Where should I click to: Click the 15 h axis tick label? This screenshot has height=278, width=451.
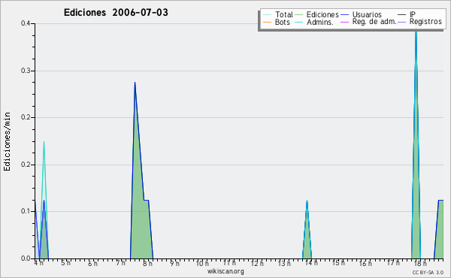pos(338,263)
